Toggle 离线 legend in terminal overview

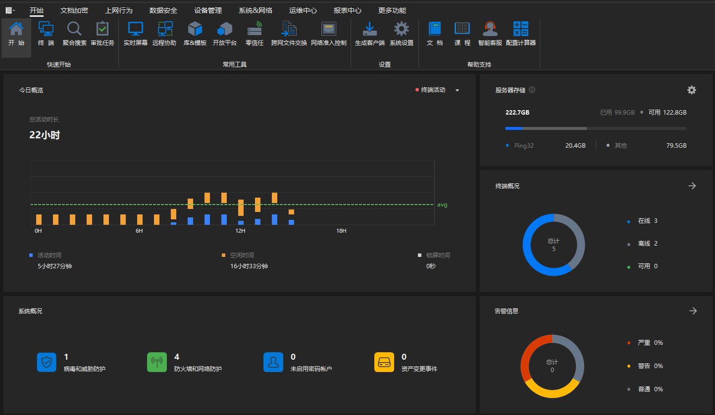[x=643, y=244]
